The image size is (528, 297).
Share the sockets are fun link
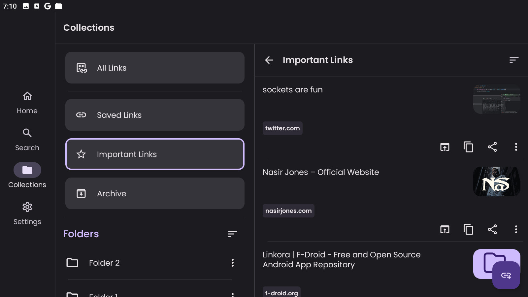tap(492, 147)
